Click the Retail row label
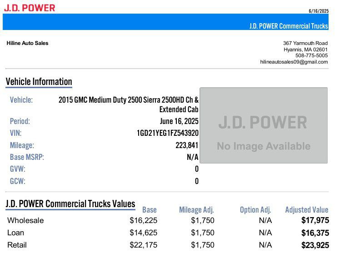The image size is (339, 273). coord(17,245)
